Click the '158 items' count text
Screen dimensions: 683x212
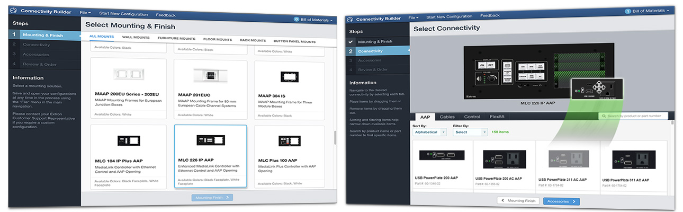click(x=500, y=132)
